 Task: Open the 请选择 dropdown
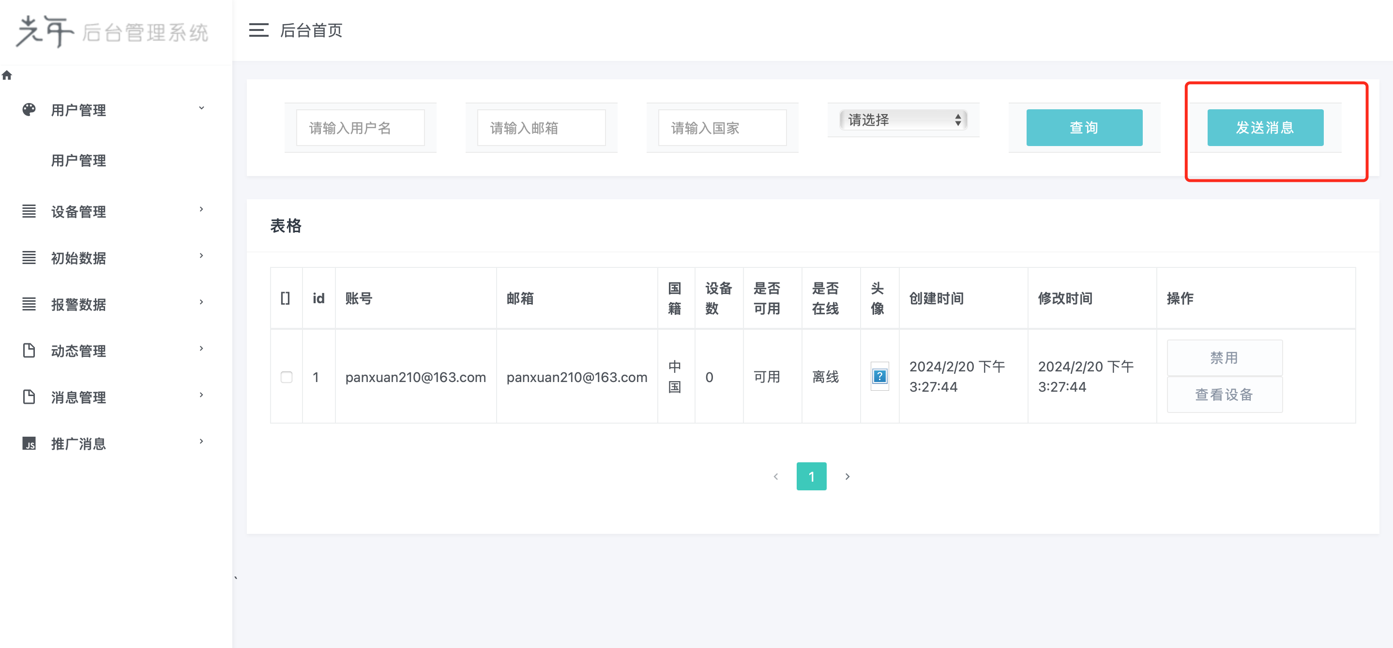(903, 120)
